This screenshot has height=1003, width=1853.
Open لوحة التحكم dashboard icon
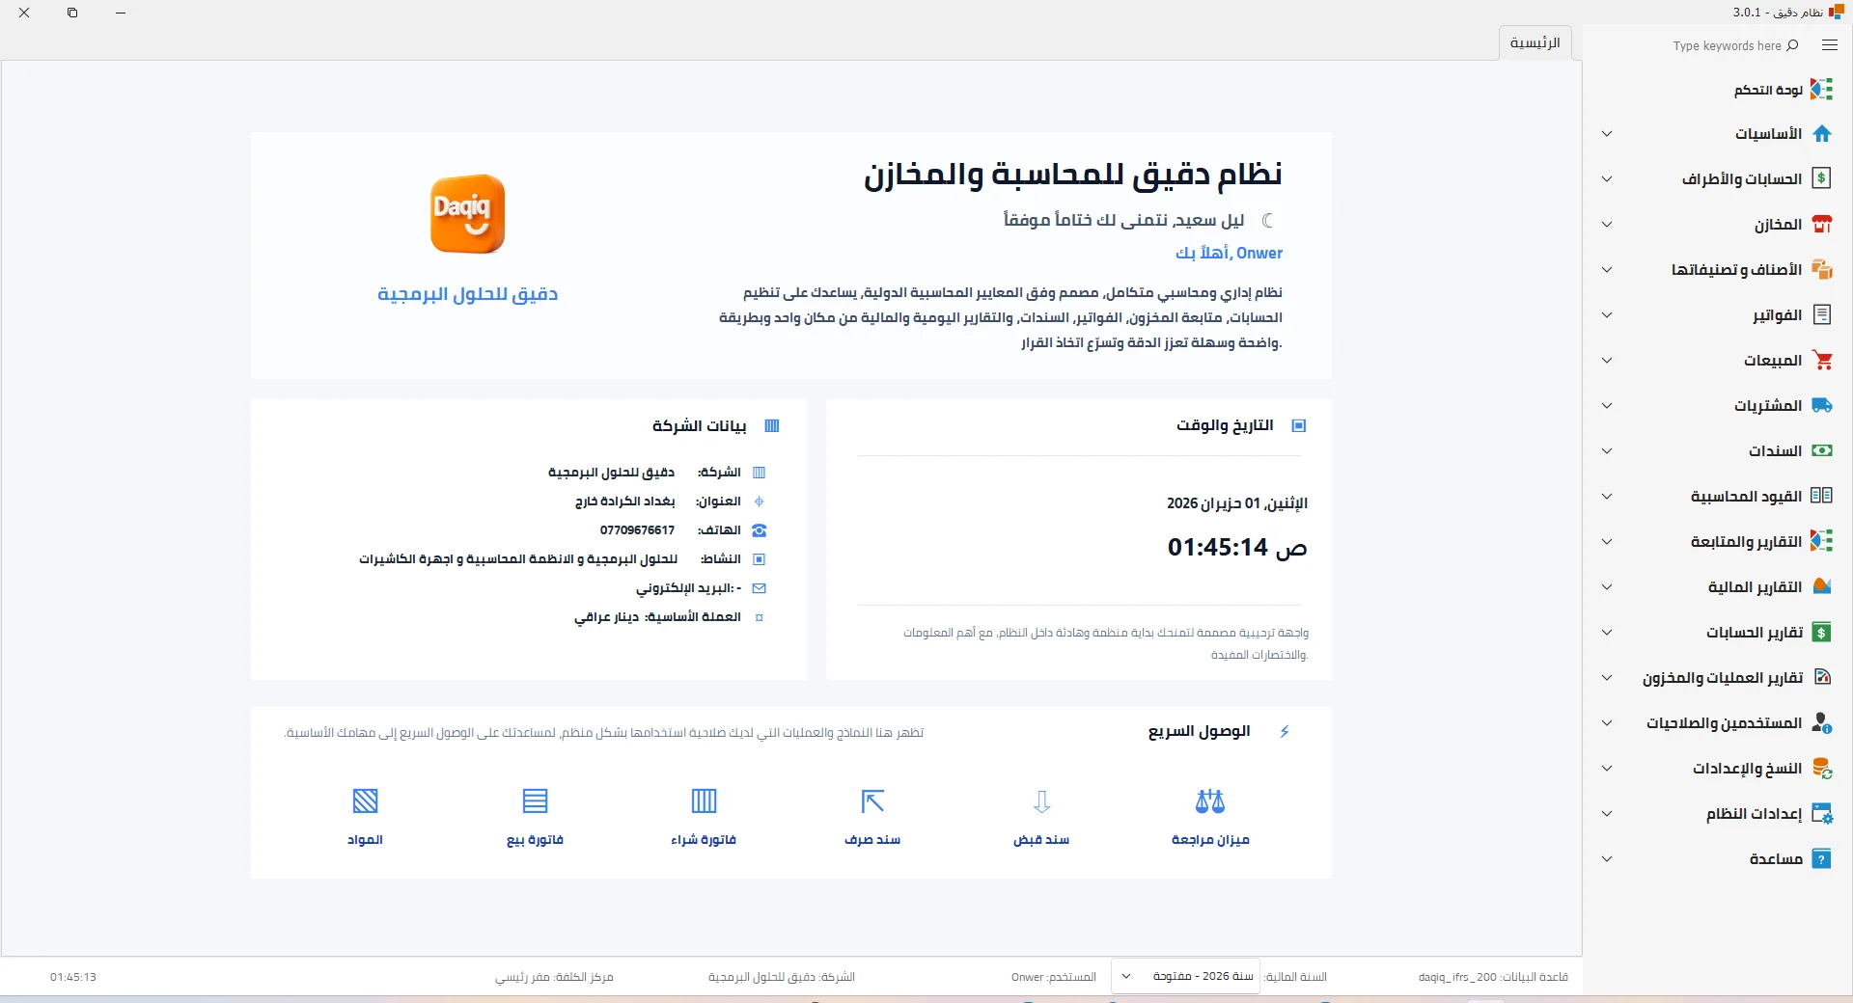point(1821,90)
